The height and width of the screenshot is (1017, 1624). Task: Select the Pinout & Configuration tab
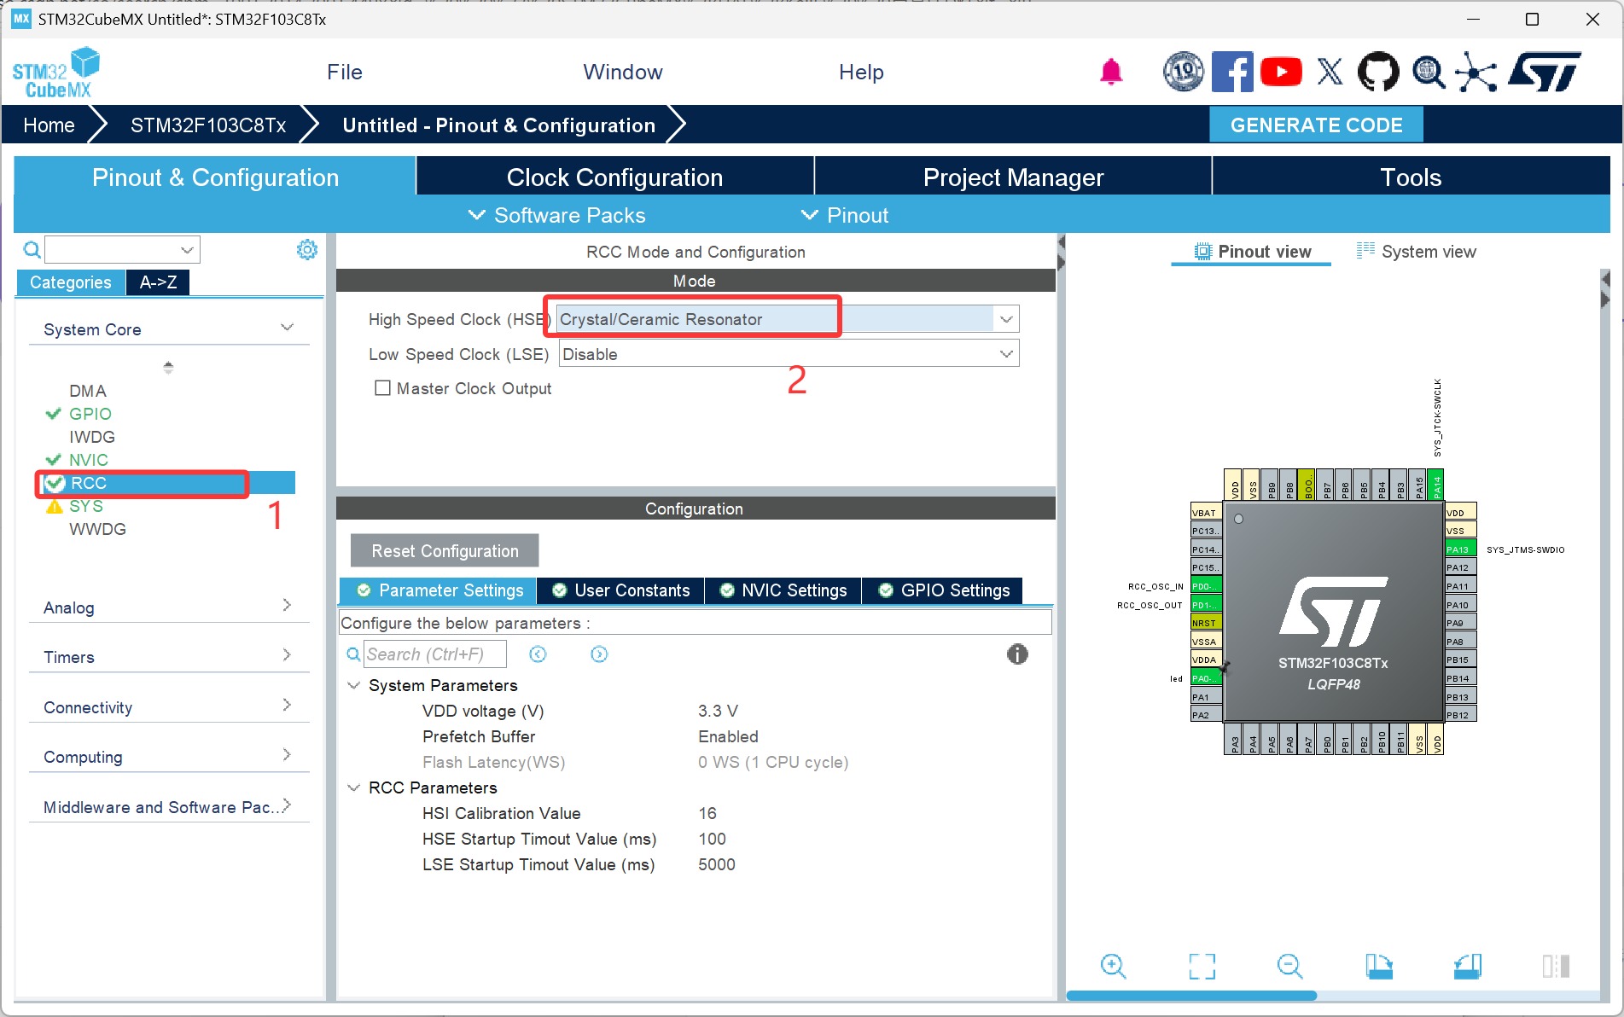point(215,177)
